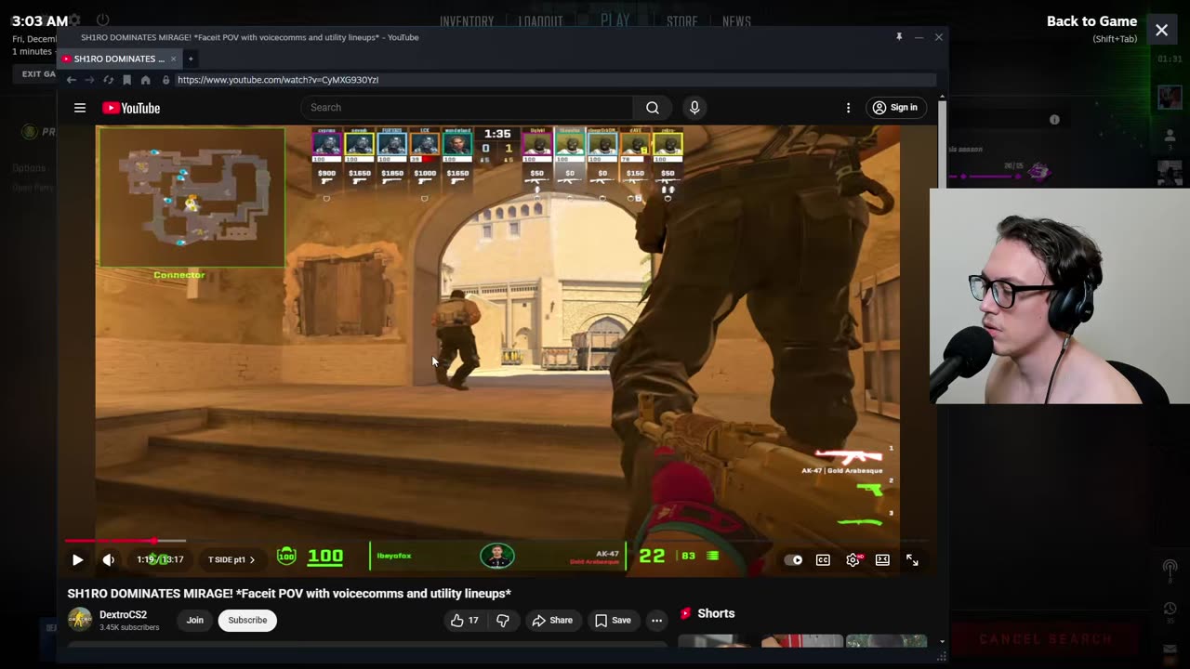Click the magnifier search button
Image resolution: width=1190 pixels, height=669 pixels.
653,108
